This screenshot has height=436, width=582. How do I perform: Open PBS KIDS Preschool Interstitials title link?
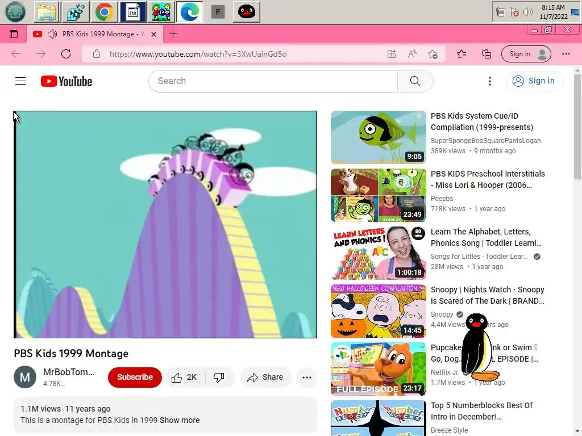tap(488, 179)
